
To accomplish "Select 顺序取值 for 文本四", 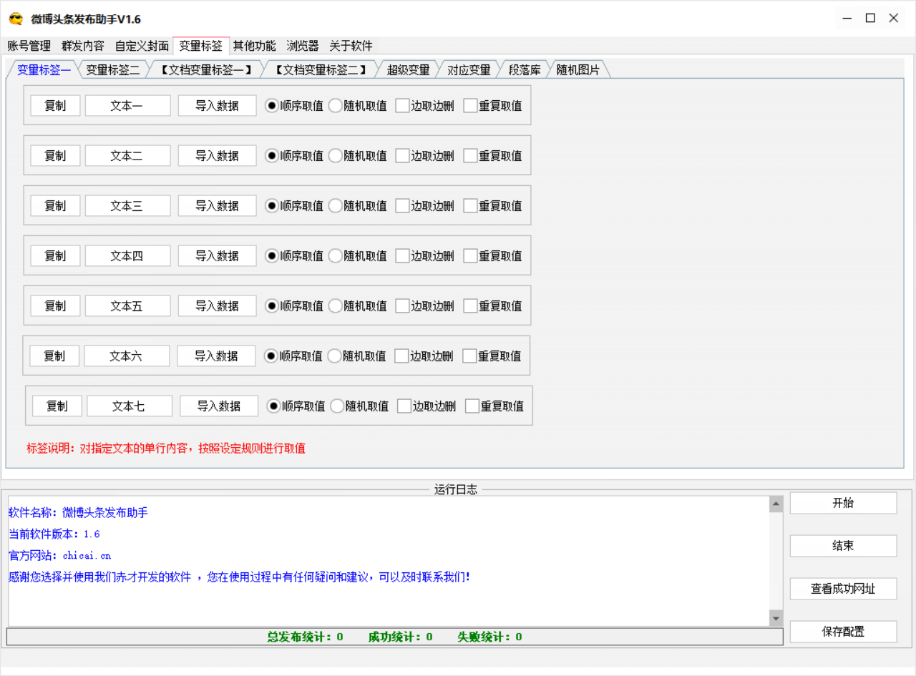I will click(293, 255).
